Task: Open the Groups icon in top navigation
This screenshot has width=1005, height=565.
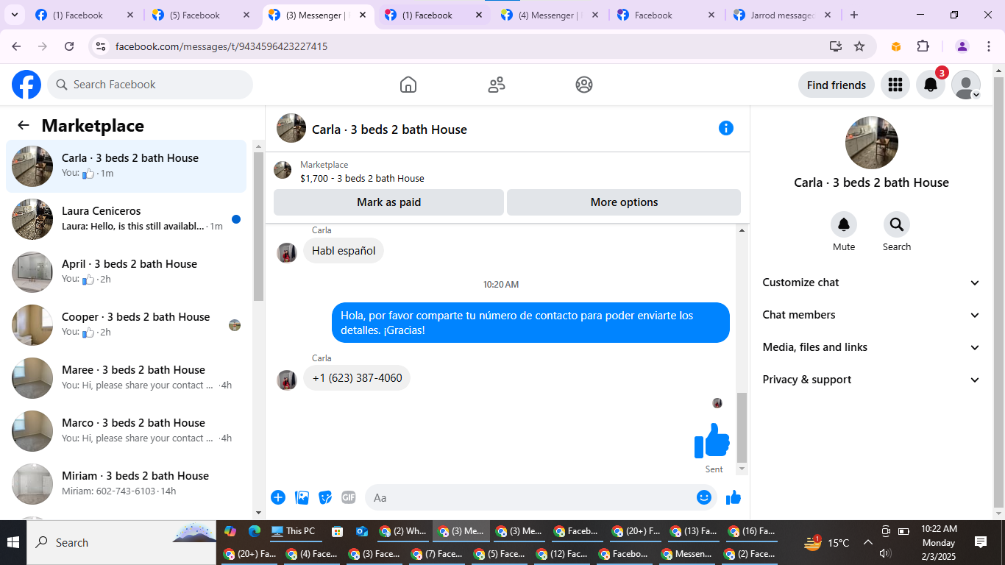Action: point(584,85)
